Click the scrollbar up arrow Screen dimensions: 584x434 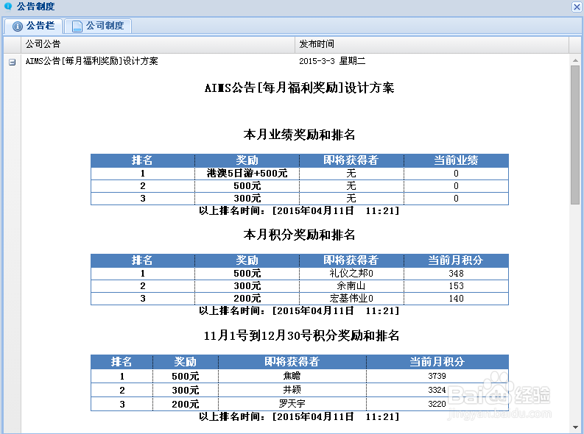(x=575, y=60)
